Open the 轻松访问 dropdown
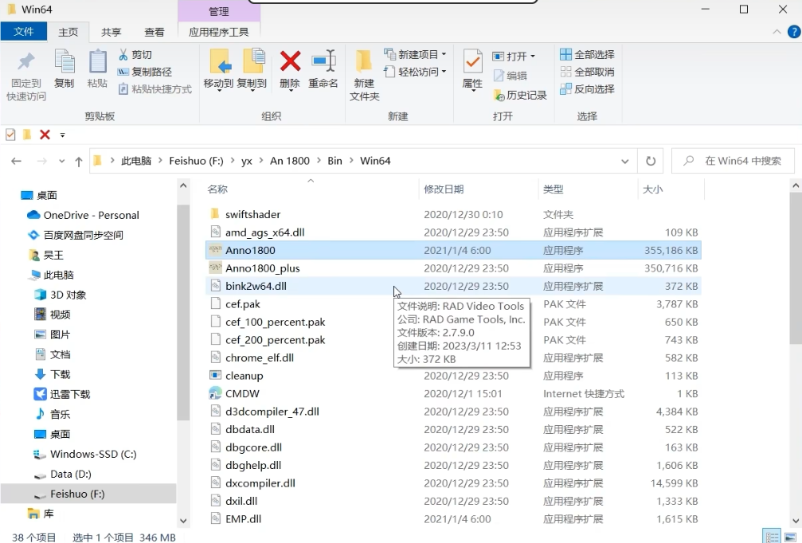Screen dimensions: 802x543 [415, 72]
